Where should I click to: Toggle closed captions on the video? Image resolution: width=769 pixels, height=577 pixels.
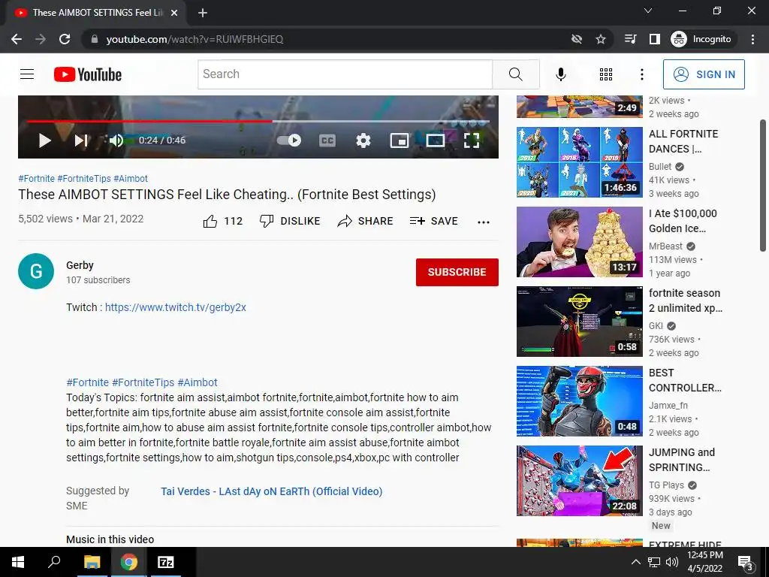(327, 140)
